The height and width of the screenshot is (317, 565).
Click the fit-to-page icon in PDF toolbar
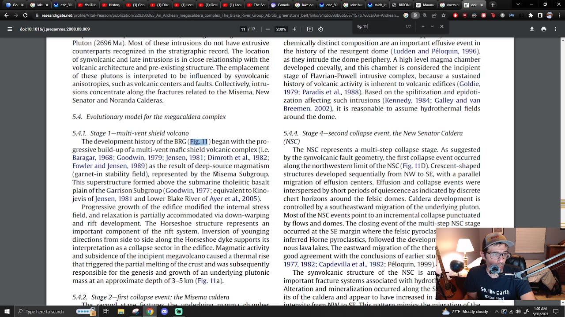click(310, 29)
